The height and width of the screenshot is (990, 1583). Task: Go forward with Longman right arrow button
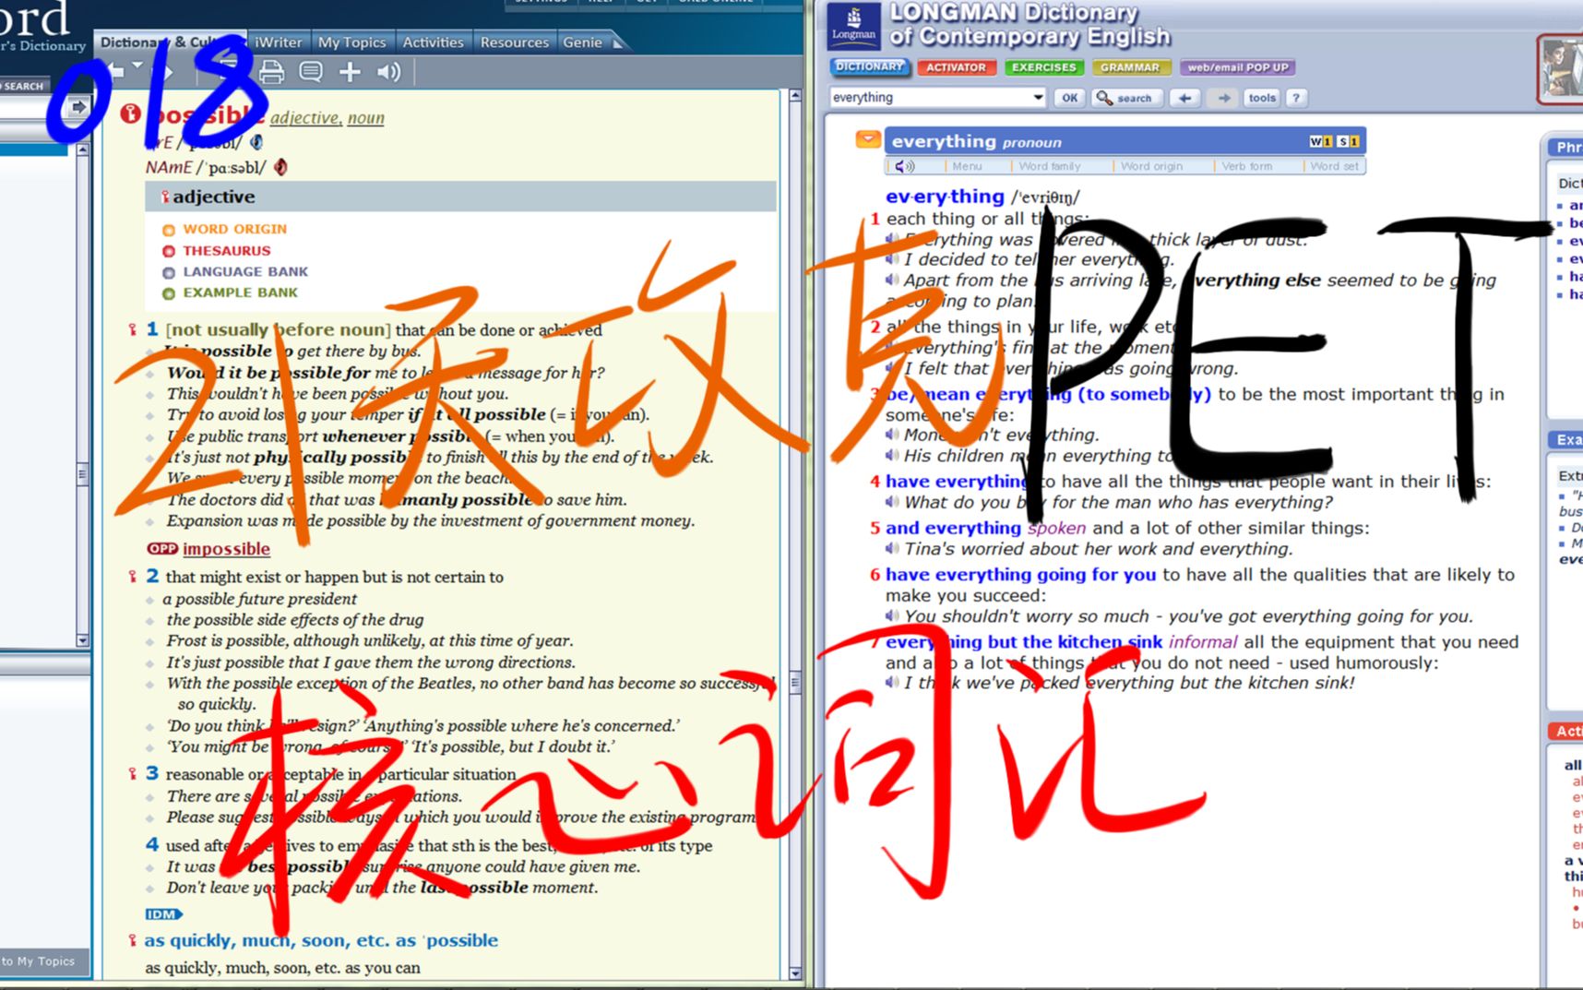pos(1223,98)
